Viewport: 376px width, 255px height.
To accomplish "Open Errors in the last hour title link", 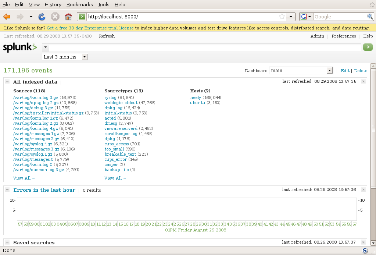I will pyautogui.click(x=44, y=190).
